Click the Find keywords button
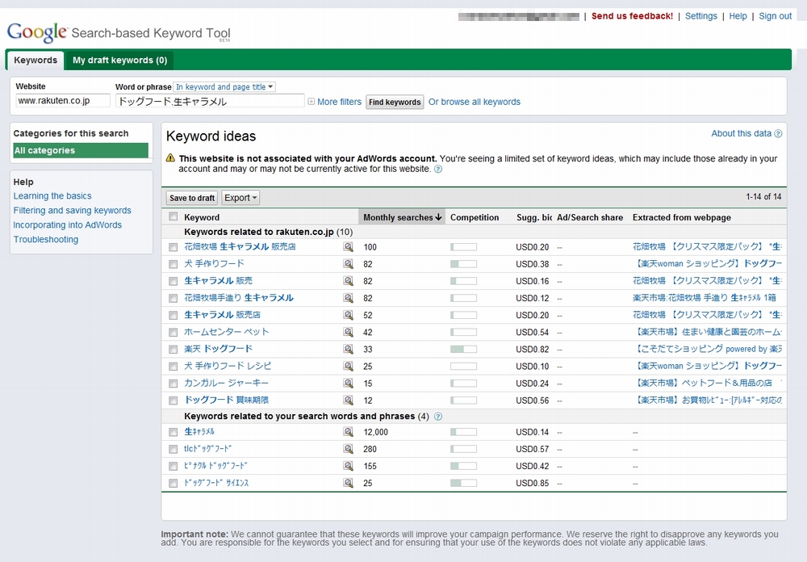The height and width of the screenshot is (562, 807). click(395, 102)
